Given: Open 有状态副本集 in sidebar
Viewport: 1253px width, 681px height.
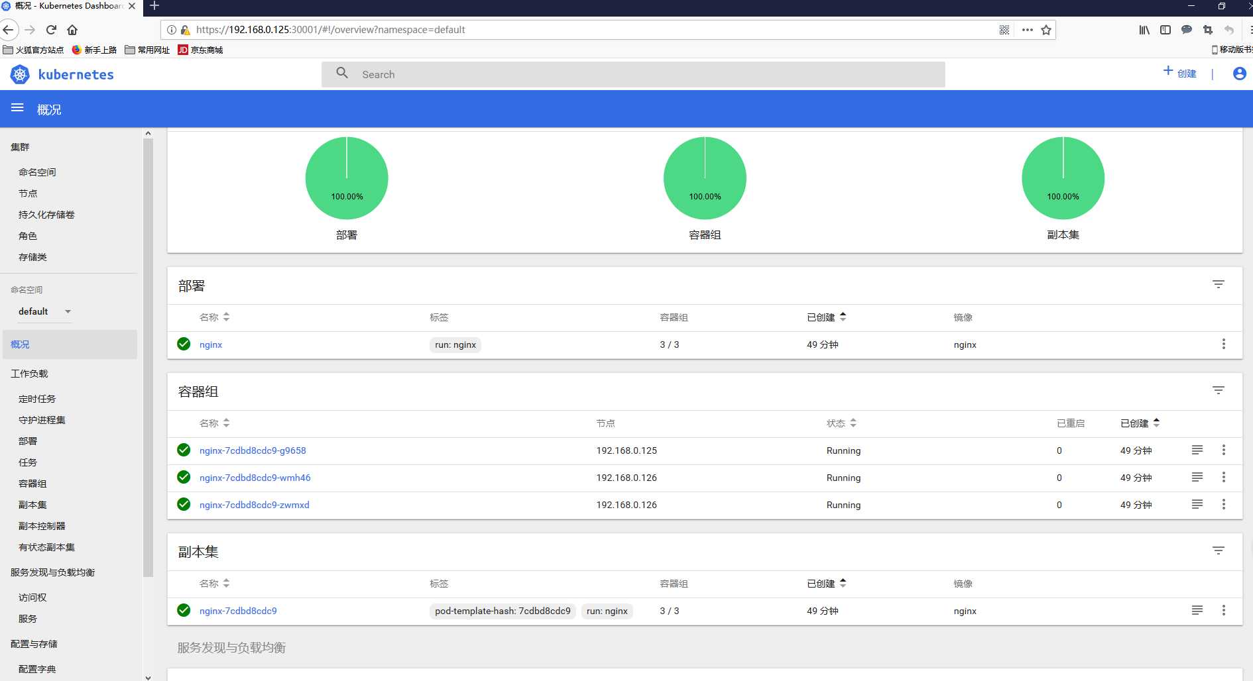Looking at the screenshot, I should 46,547.
